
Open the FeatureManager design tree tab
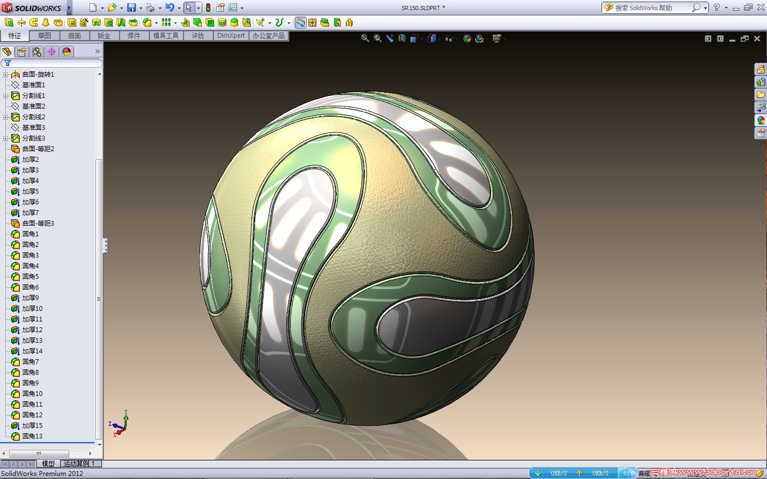click(x=7, y=52)
